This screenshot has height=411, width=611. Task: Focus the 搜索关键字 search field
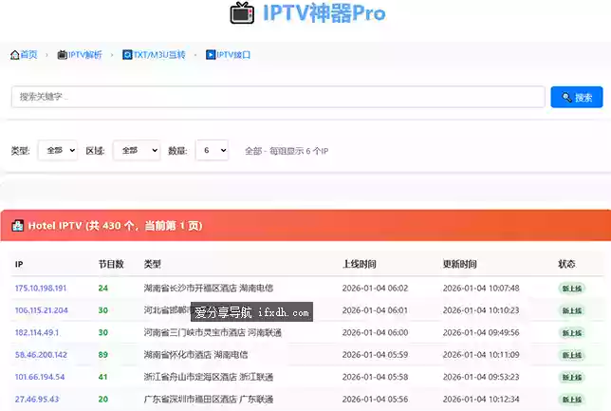click(x=278, y=97)
